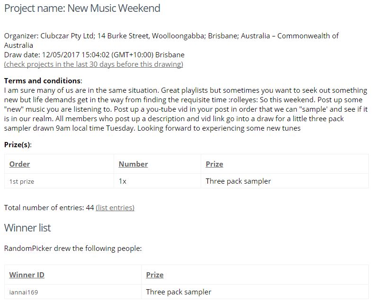Screen dimensions: 373x302
Task: Click the RandomPicker drew the following people text
Action: tap(73, 249)
